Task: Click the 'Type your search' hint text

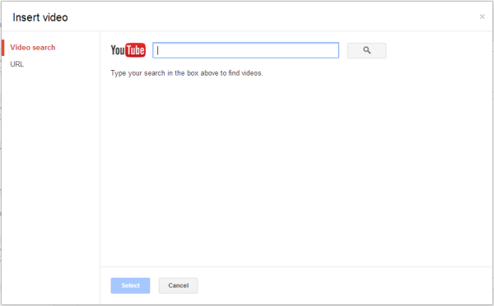Action: [187, 73]
